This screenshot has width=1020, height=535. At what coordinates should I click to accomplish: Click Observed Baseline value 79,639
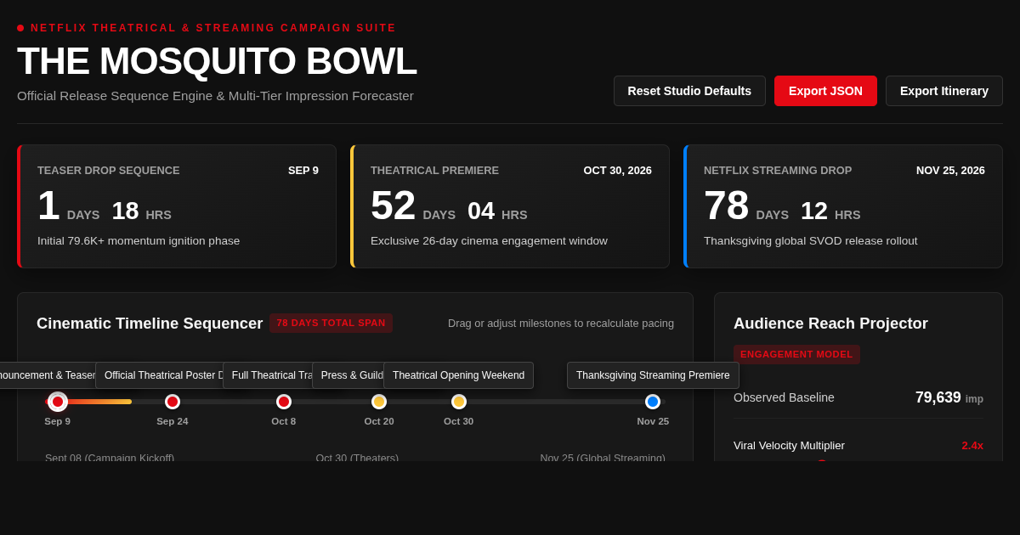click(x=938, y=397)
